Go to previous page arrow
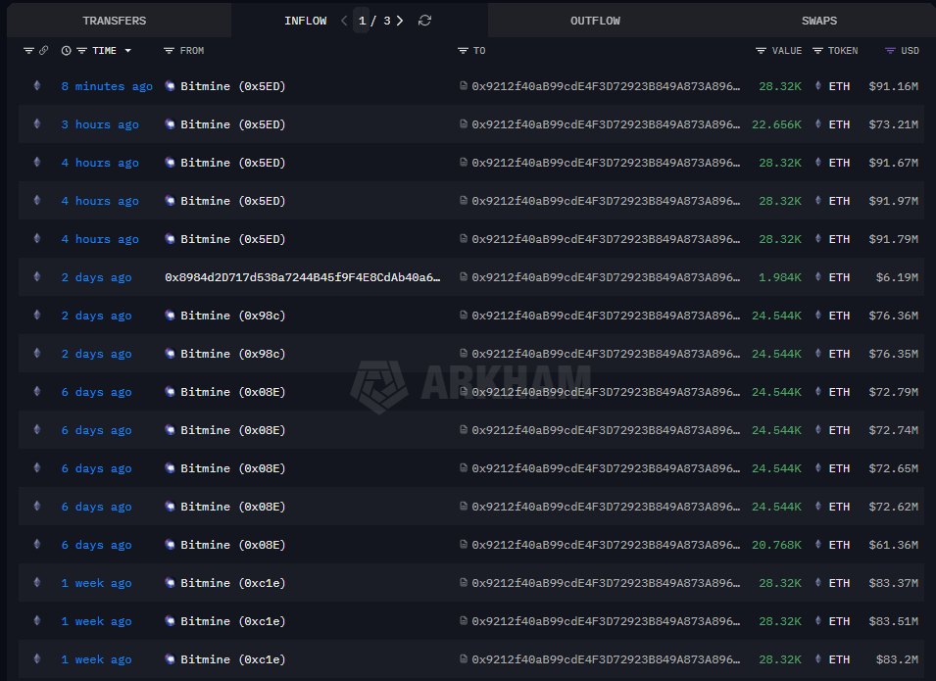This screenshot has height=681, width=936. pos(344,21)
